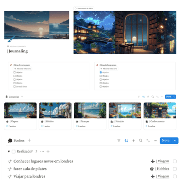
Task: Open the Realizado? group options ellipsis
Action: (42, 152)
